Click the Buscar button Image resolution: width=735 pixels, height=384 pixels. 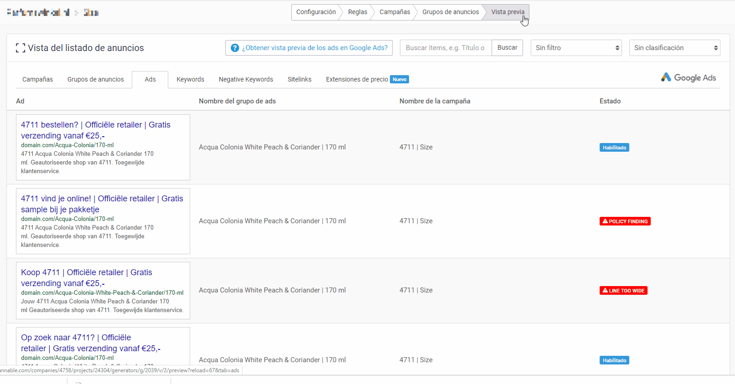(507, 48)
